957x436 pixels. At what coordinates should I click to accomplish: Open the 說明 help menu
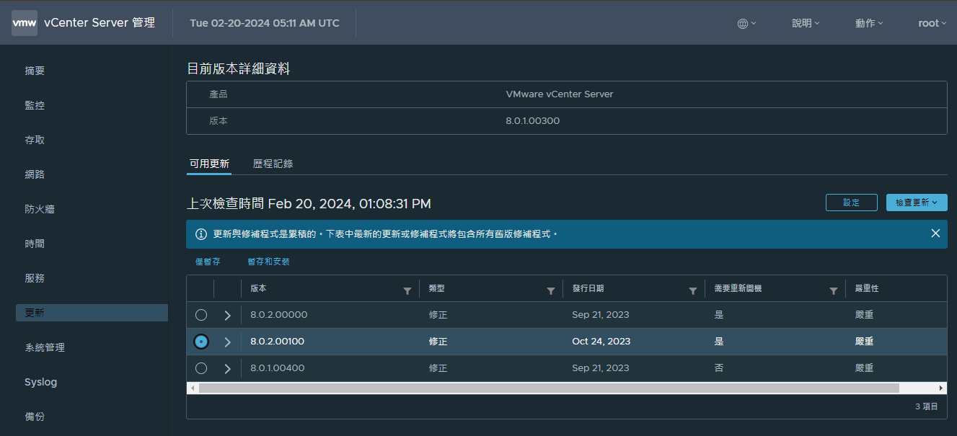point(806,23)
